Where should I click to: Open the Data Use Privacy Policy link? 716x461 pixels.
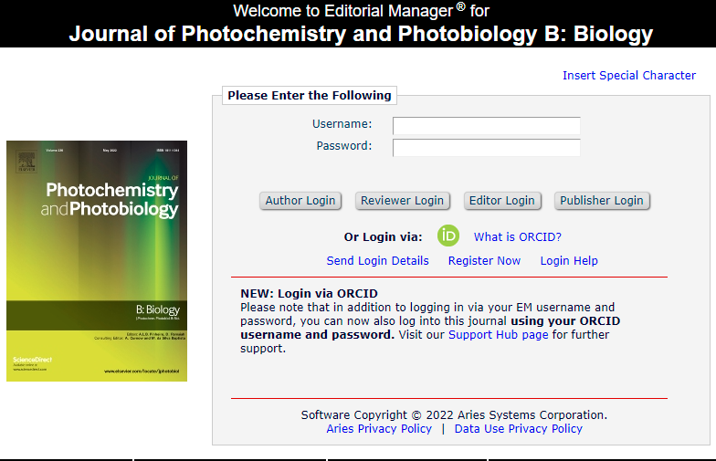[x=518, y=429]
